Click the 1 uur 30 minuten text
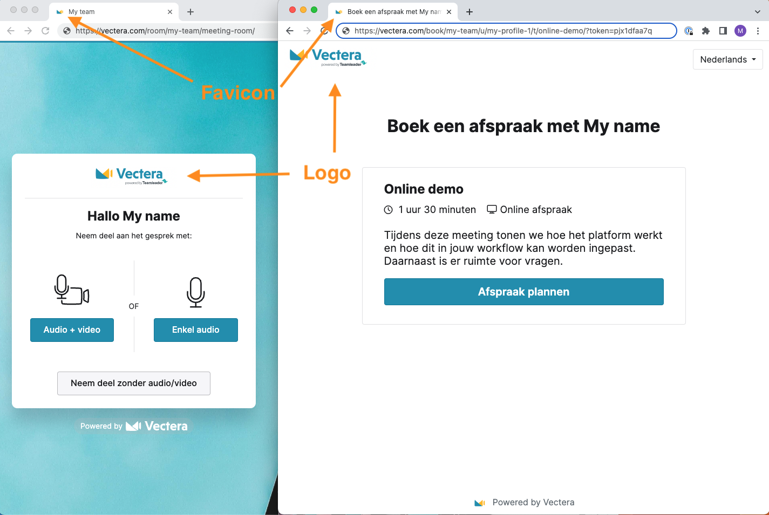769x515 pixels. [x=437, y=210]
